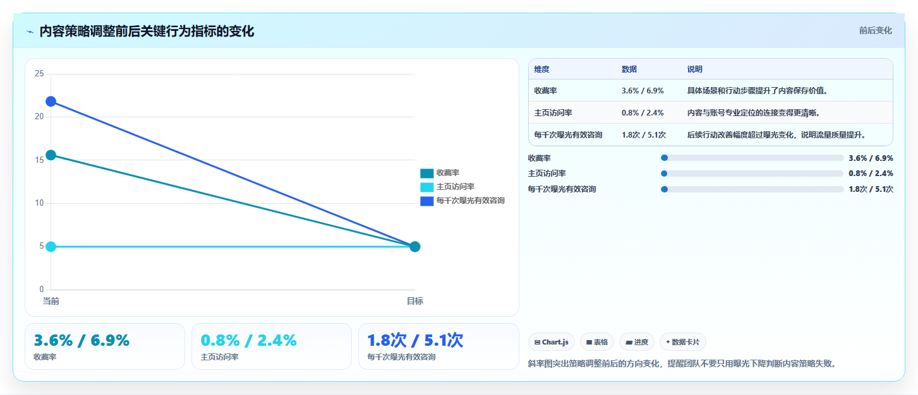Click the 主页访问率 progress bar
The width and height of the screenshot is (918, 395).
(x=752, y=174)
